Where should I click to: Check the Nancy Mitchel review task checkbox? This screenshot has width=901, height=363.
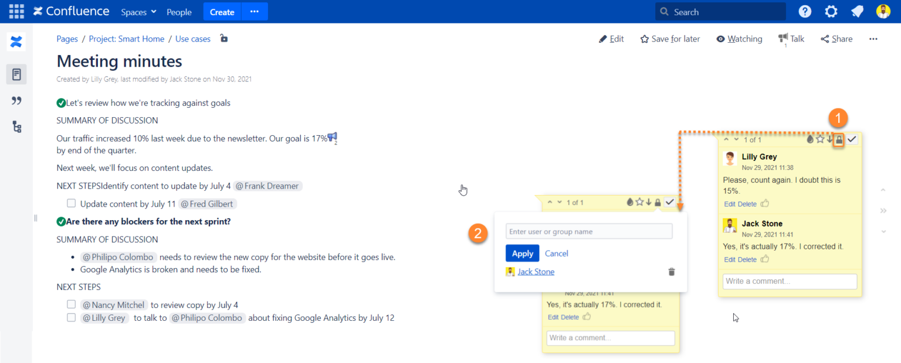71,304
